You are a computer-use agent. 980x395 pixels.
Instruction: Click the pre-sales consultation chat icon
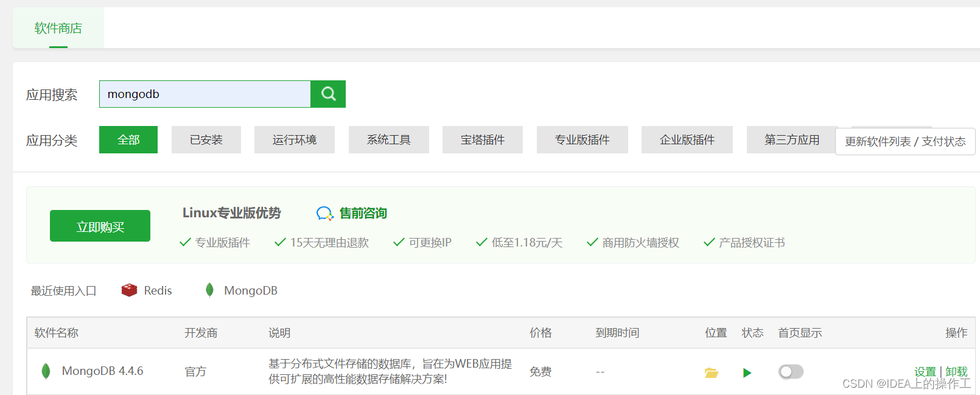pos(325,214)
